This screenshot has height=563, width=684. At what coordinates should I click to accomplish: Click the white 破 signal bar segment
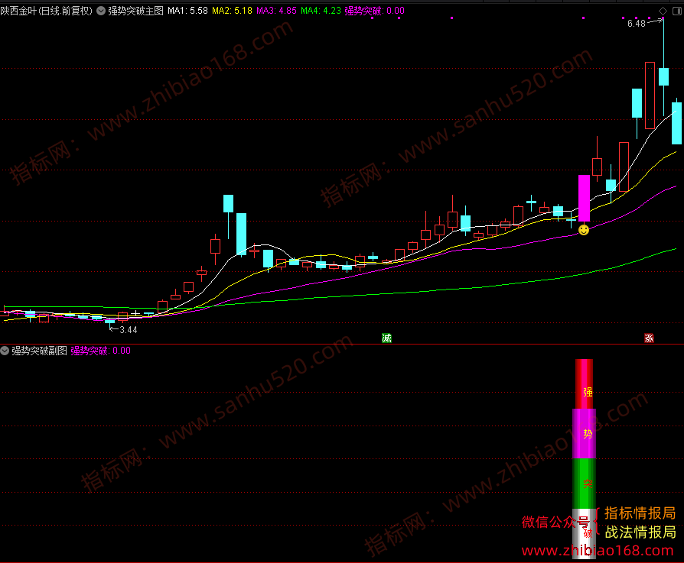pyautogui.click(x=584, y=533)
